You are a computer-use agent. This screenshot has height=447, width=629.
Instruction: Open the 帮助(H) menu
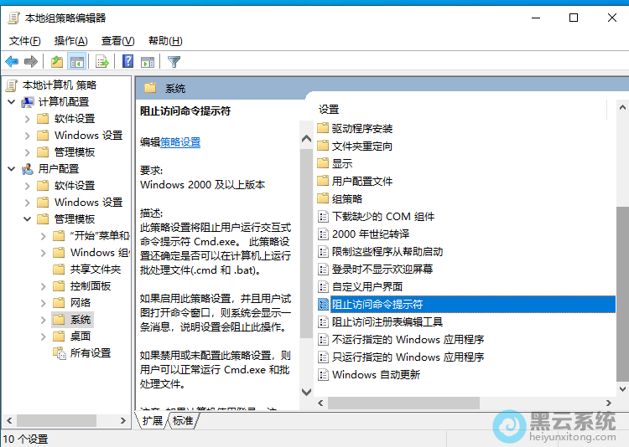165,41
